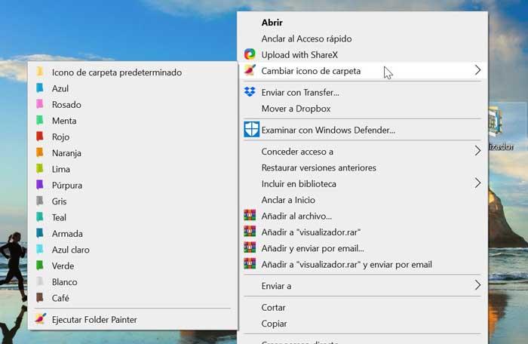
Task: Click the Windows Defender shield icon
Action: 251,130
